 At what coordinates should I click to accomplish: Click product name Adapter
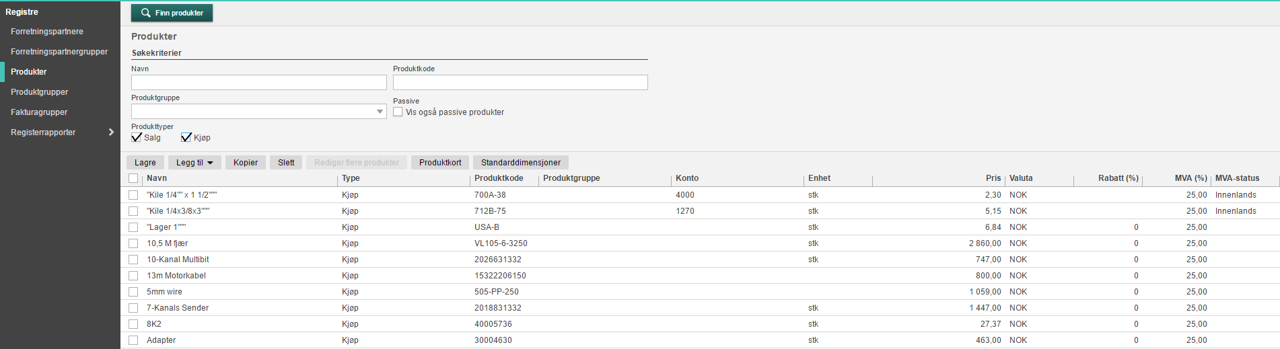pos(162,340)
